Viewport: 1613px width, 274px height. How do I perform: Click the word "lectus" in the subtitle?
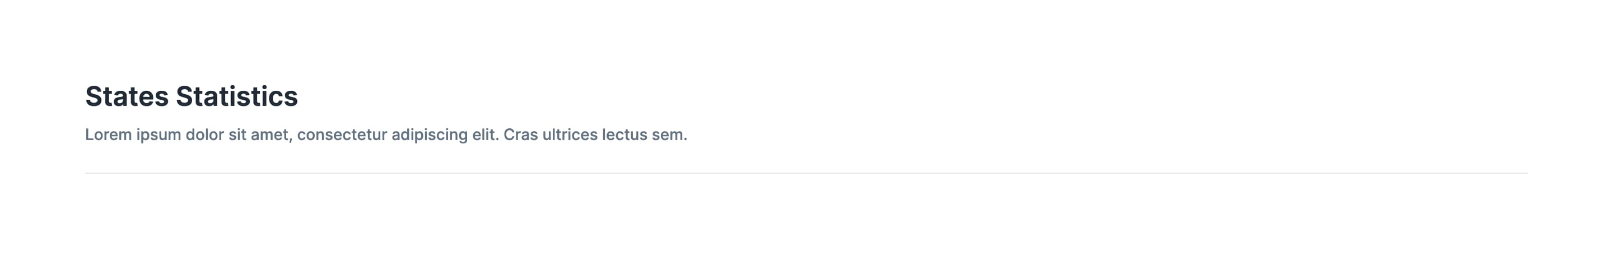624,135
